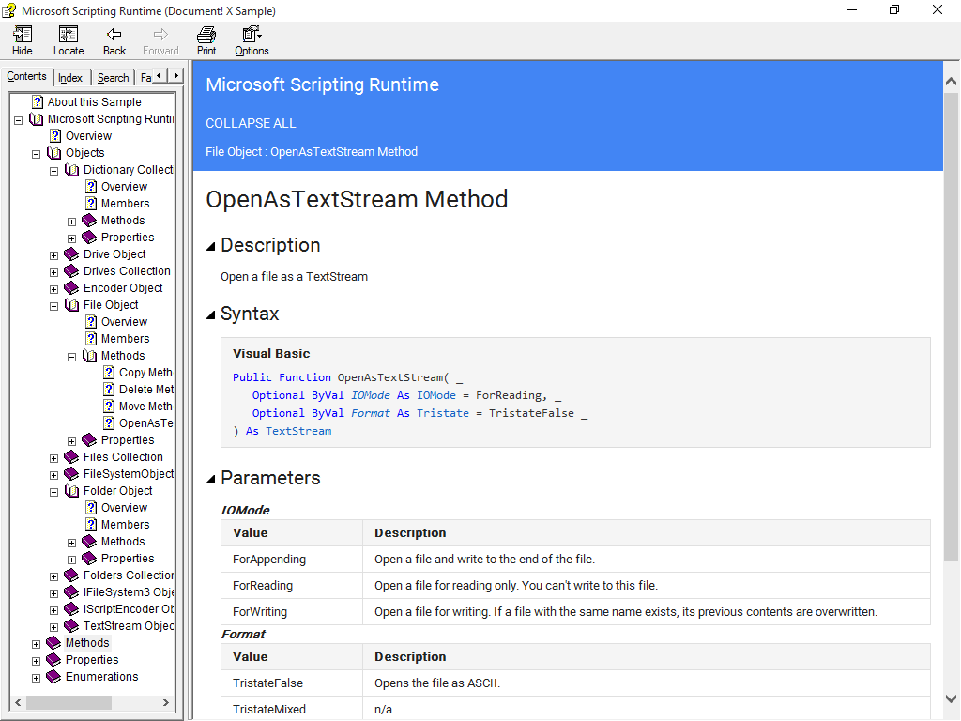Expand the Files Collection node

[53, 458]
